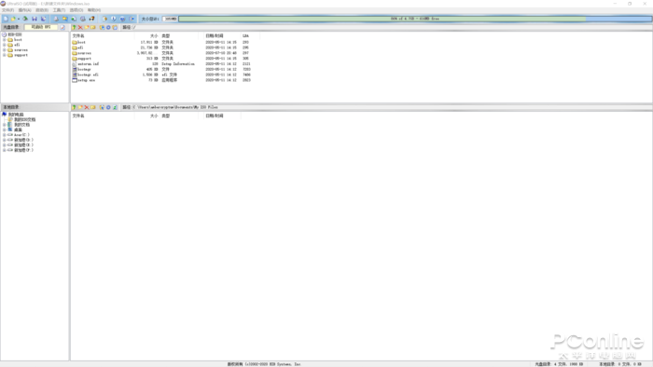Viewport: 653px width, 367px height.
Task: Click the main toolbar icon left of Info
Action: tap(104, 19)
